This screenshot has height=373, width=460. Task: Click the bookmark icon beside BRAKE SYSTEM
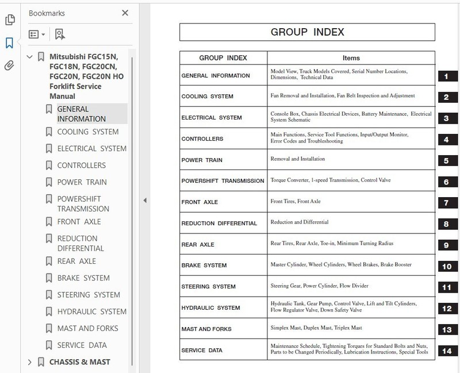pos(49,278)
